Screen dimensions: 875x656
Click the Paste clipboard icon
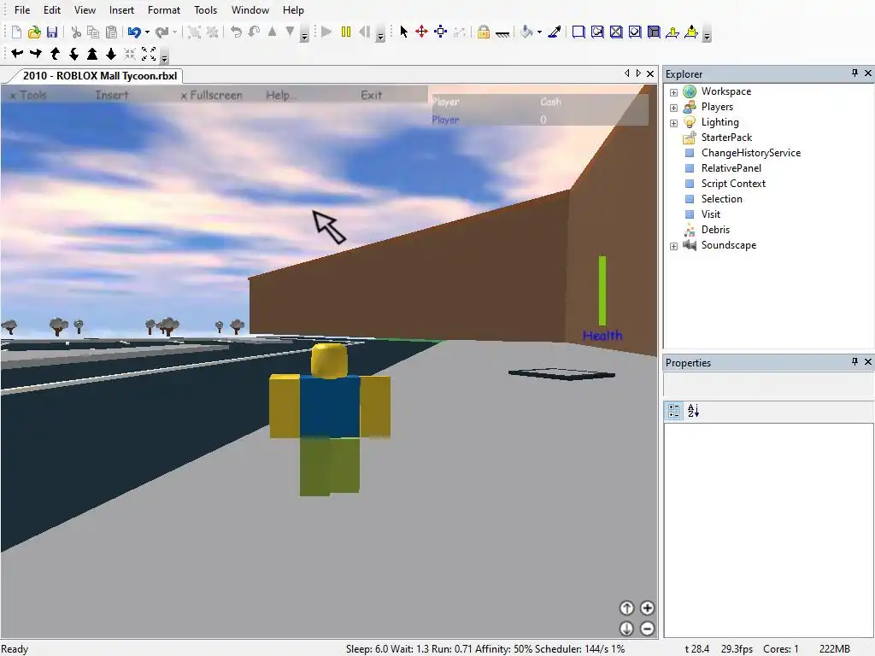pos(112,32)
